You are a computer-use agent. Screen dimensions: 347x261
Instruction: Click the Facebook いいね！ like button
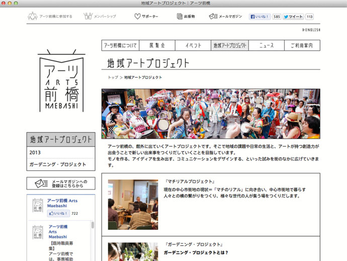pyautogui.click(x=260, y=17)
